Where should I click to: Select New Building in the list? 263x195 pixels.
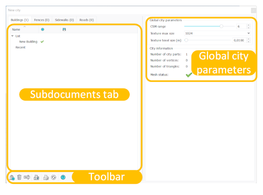coord(28,42)
